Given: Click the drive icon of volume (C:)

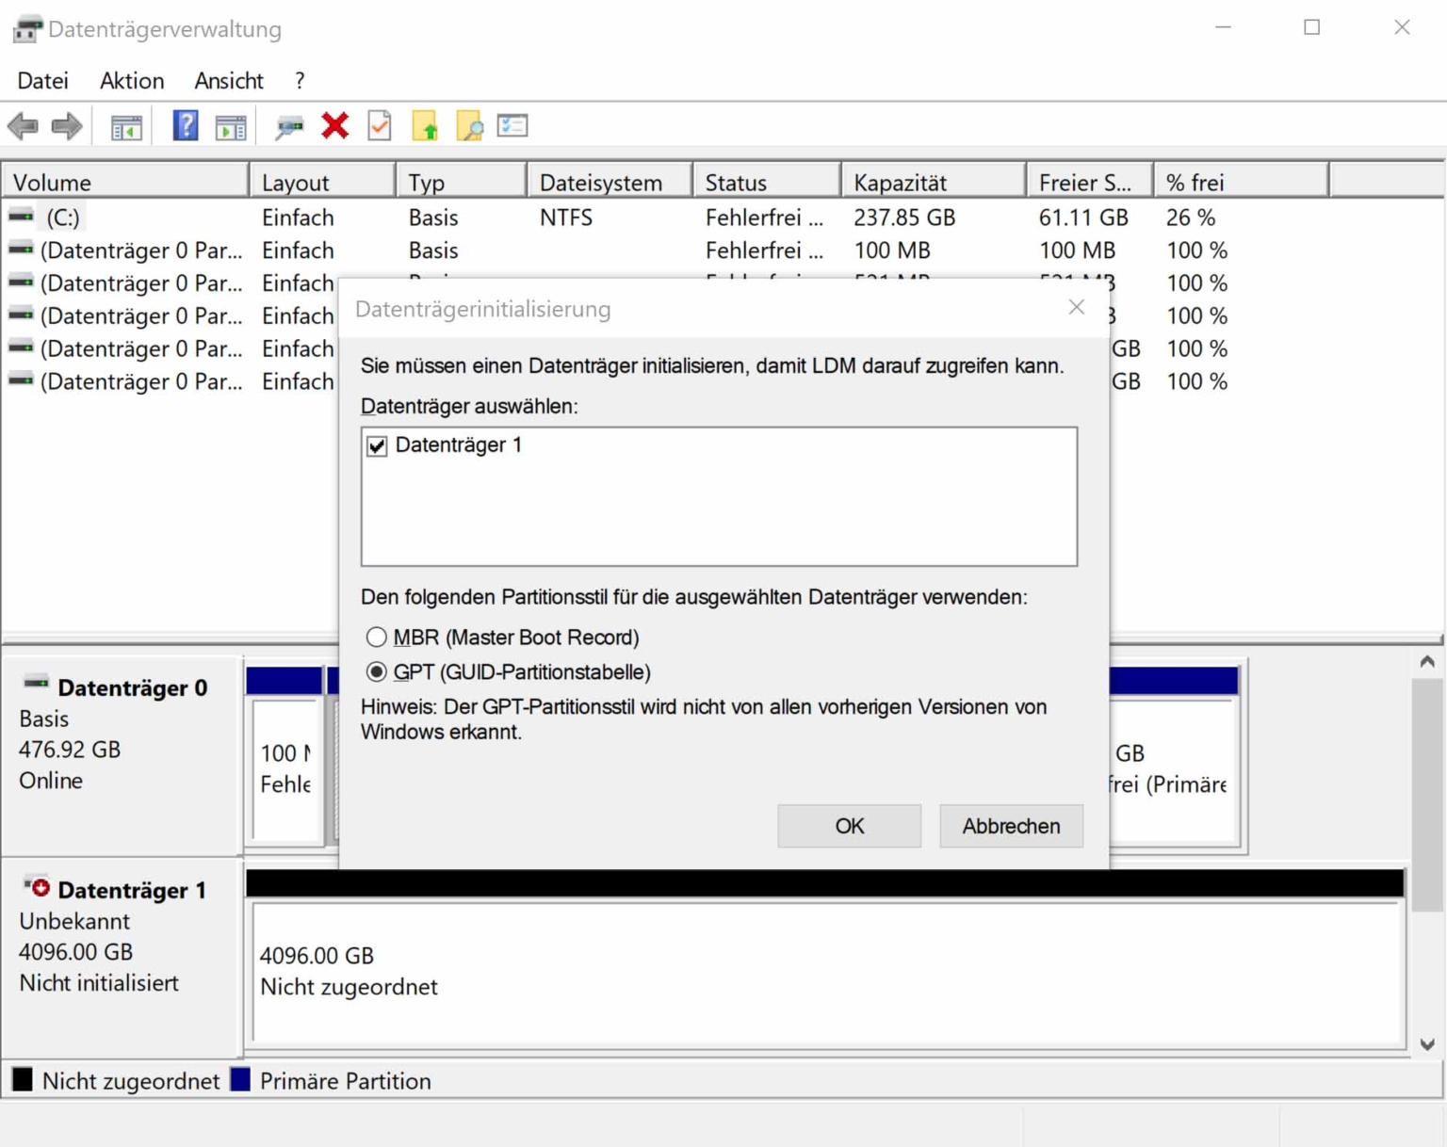Looking at the screenshot, I should (x=21, y=217).
